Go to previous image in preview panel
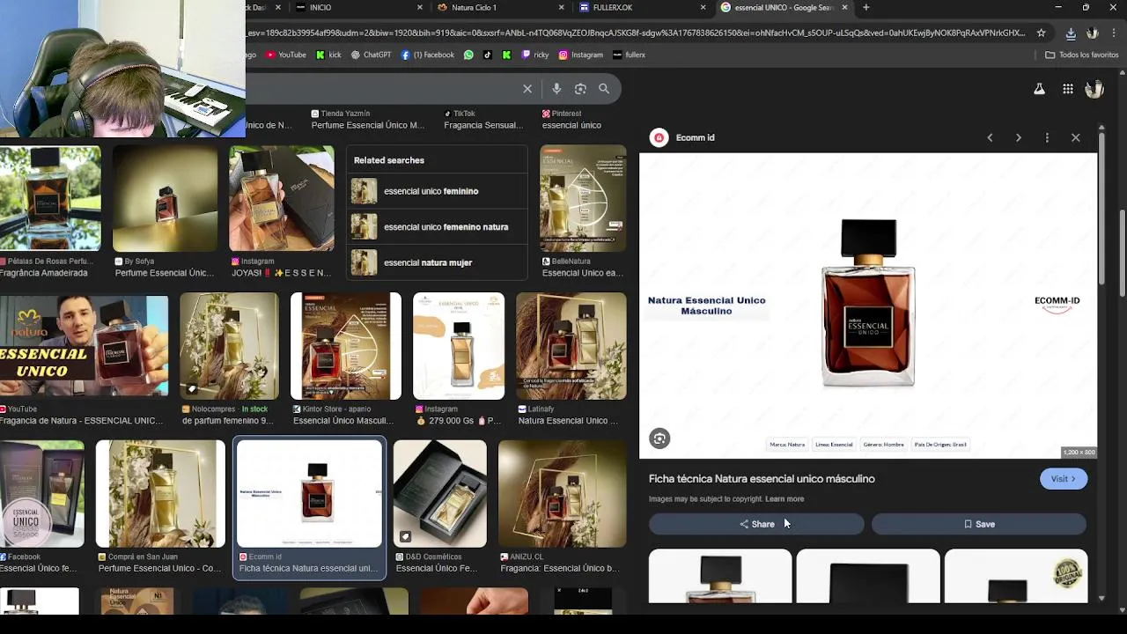The image size is (1127, 634). (x=990, y=137)
